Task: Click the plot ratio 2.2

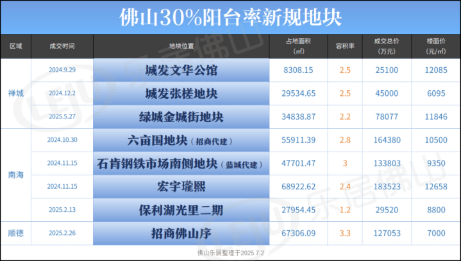Action: pyautogui.click(x=345, y=116)
